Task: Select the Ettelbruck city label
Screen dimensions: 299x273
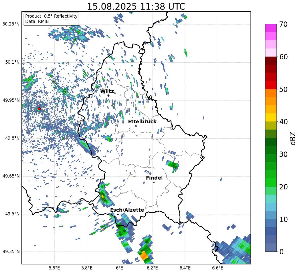Action: (142, 122)
